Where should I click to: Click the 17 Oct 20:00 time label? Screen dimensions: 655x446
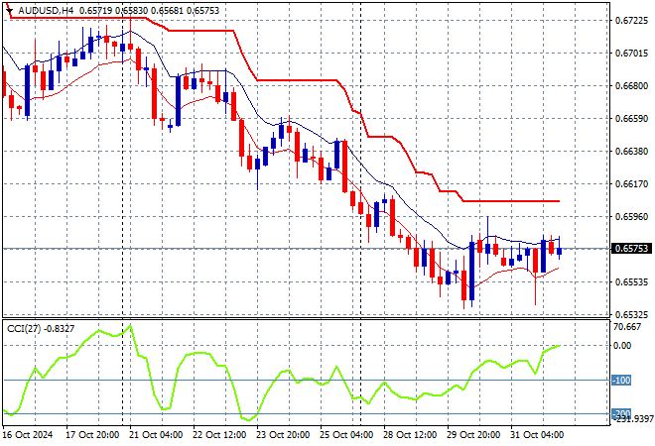pos(92,435)
